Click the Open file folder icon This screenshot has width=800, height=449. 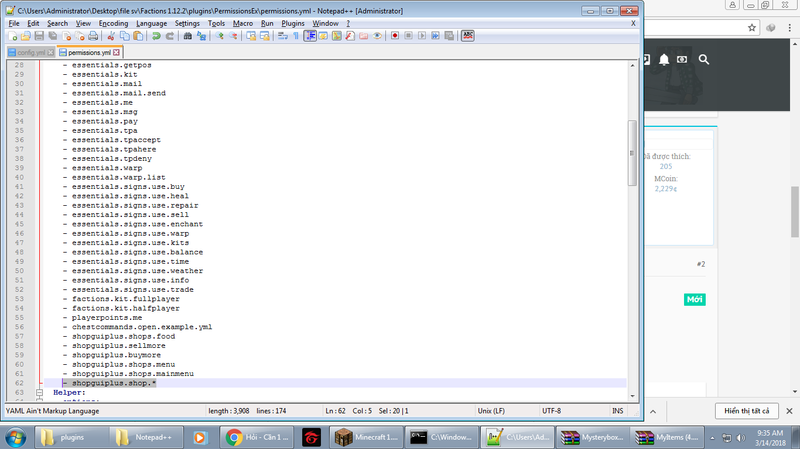[x=25, y=36]
